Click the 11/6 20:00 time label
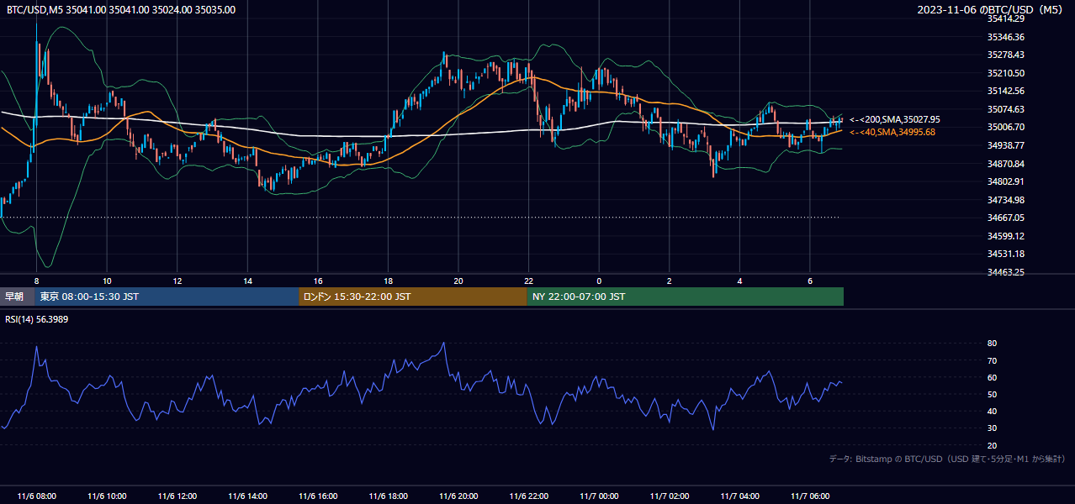Image resolution: width=1075 pixels, height=504 pixels. [458, 496]
